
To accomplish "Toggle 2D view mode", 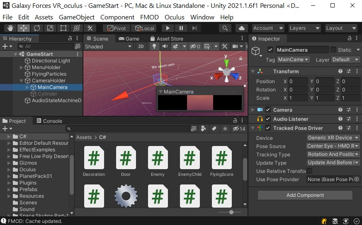I will coord(141,46).
